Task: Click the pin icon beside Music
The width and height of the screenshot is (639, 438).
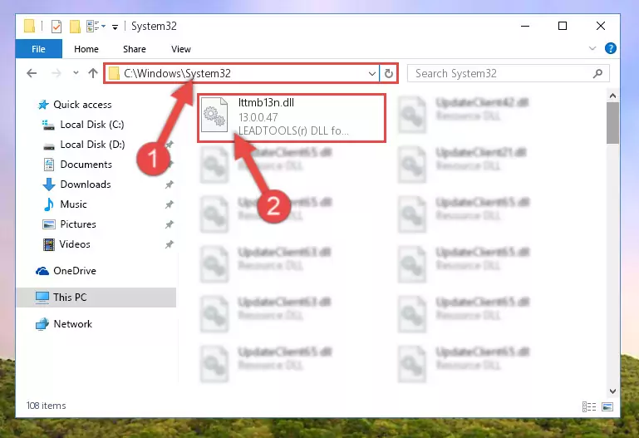Action: tap(170, 204)
